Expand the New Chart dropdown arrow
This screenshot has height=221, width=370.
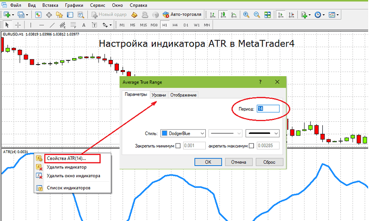point(13,15)
